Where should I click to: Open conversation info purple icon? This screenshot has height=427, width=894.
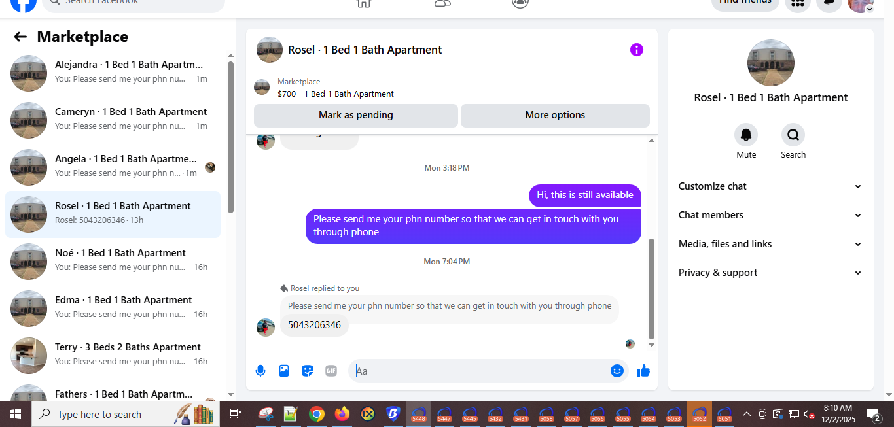coord(637,50)
